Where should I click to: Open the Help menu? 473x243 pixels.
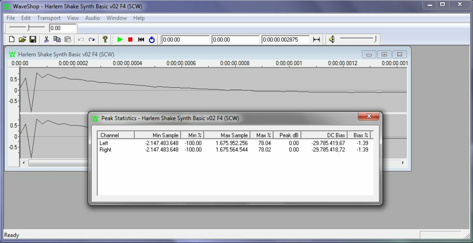pos(139,18)
